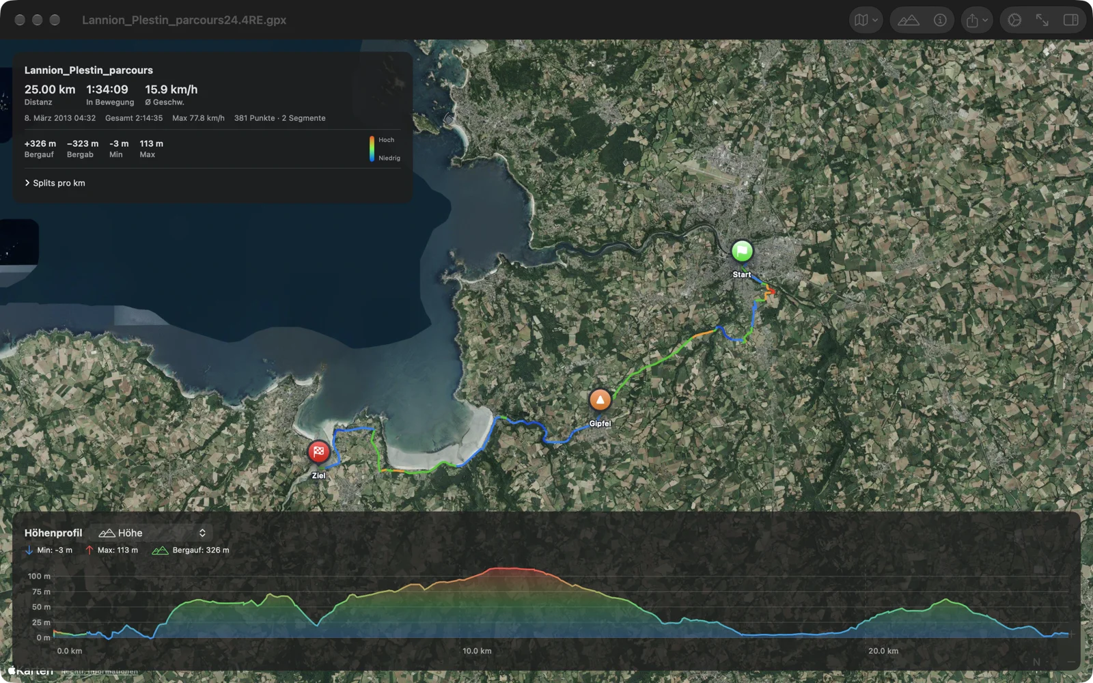The image size is (1093, 683).
Task: Click the Max 77.8 km/h text
Action: pos(198,118)
